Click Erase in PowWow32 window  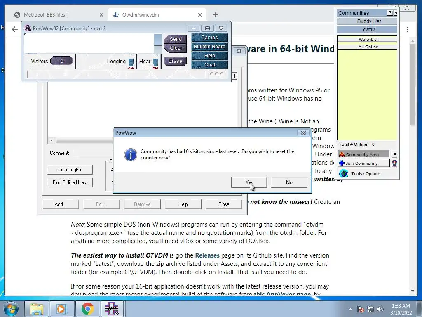tap(175, 61)
